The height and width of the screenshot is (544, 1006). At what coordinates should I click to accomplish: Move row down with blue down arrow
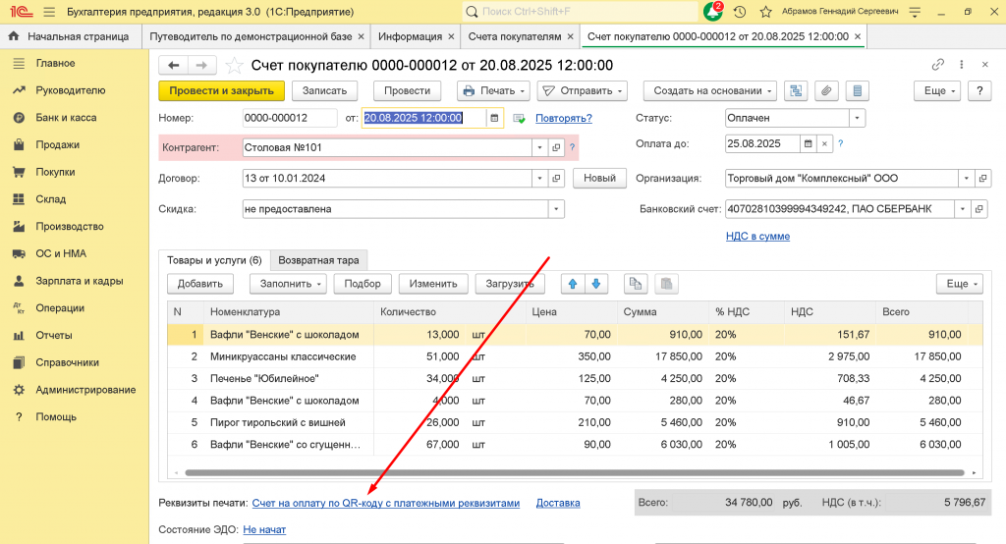[x=597, y=284]
